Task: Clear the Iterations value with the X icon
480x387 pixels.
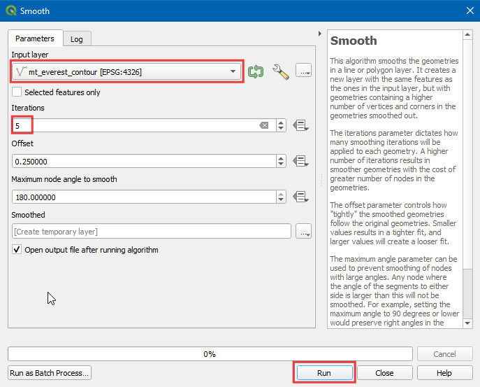Action: [264, 125]
